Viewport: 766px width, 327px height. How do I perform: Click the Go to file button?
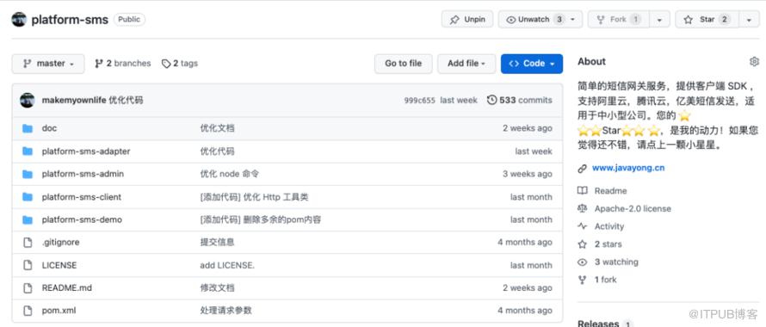pyautogui.click(x=403, y=64)
